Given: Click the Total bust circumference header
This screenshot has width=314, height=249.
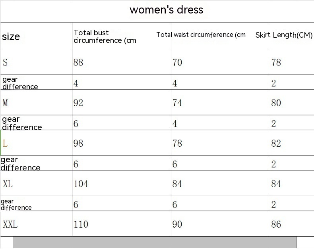Looking at the screenshot, I should [105, 36].
